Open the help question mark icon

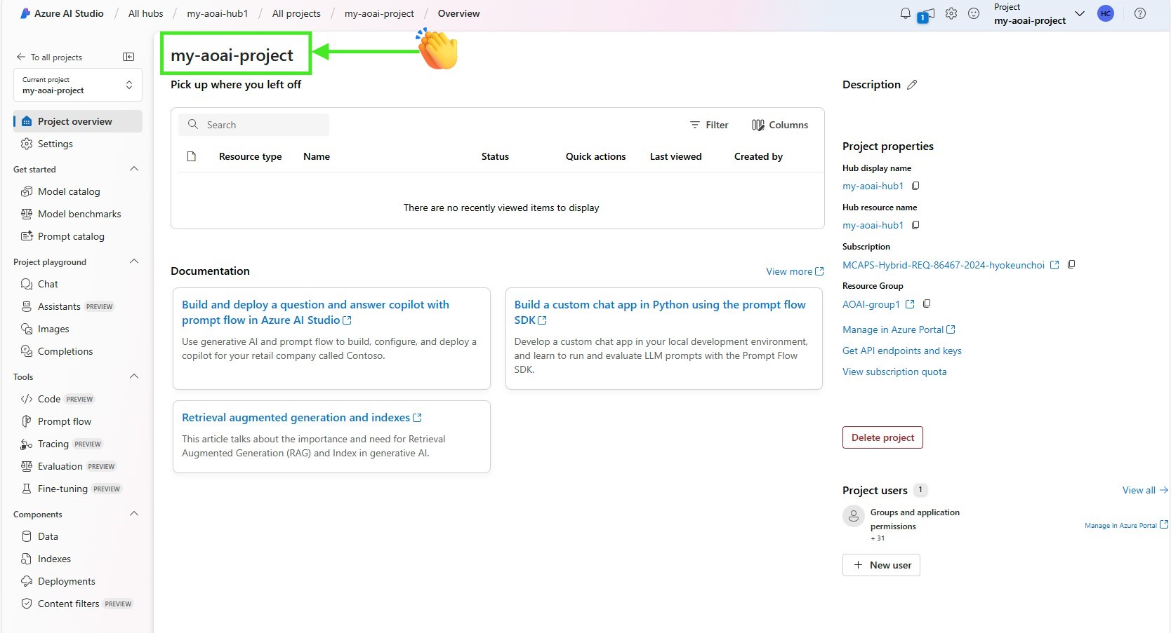1140,13
